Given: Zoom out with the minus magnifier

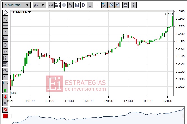Looking at the screenshot, I should click(111, 5).
